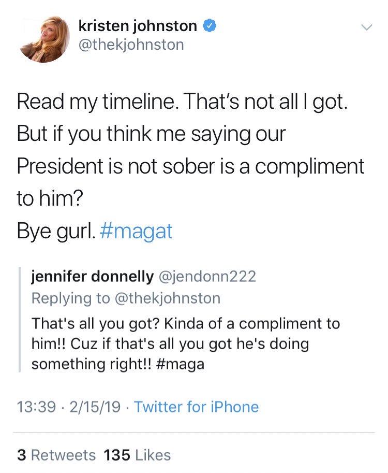
Task: Click the 2/15/19 date
Action: coord(95,407)
